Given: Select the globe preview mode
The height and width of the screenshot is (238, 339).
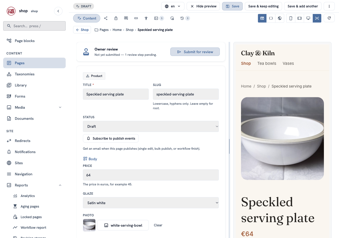Looking at the screenshot, I should coord(280,18).
